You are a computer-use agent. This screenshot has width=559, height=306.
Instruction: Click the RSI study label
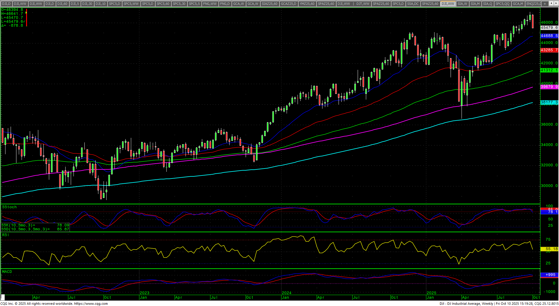pyautogui.click(x=5, y=235)
